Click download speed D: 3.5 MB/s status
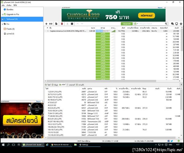184x153 pixels. 110,141
